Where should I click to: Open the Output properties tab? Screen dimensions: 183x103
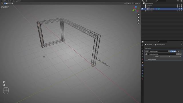point(142,51)
